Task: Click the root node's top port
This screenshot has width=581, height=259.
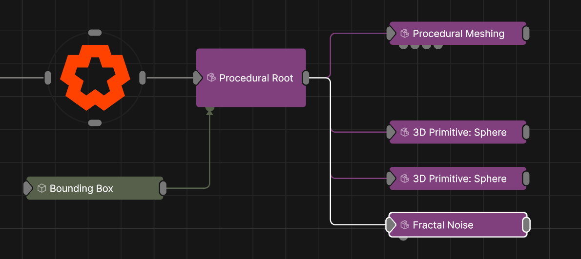Action: click(x=95, y=33)
